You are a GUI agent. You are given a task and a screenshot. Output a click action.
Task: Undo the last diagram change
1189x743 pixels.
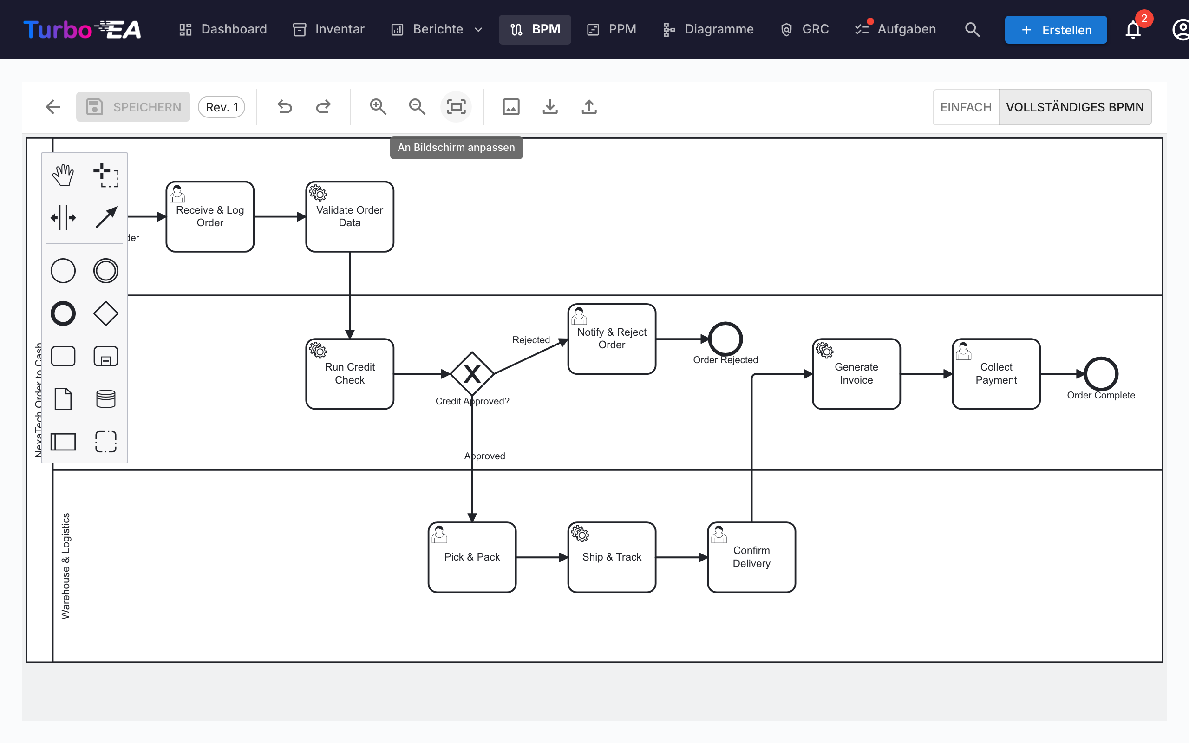click(284, 107)
